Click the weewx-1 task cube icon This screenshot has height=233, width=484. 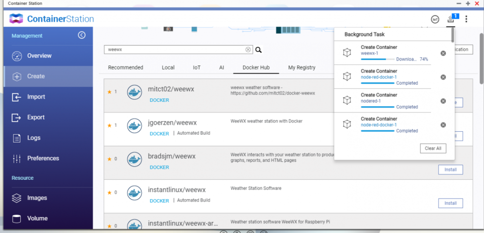(347, 52)
